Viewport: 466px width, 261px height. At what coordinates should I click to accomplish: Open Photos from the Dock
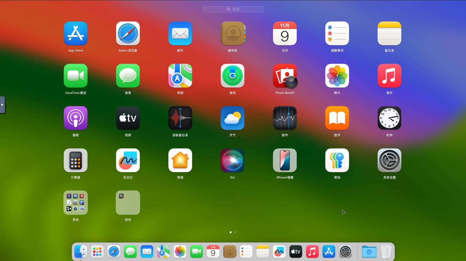tap(180, 251)
